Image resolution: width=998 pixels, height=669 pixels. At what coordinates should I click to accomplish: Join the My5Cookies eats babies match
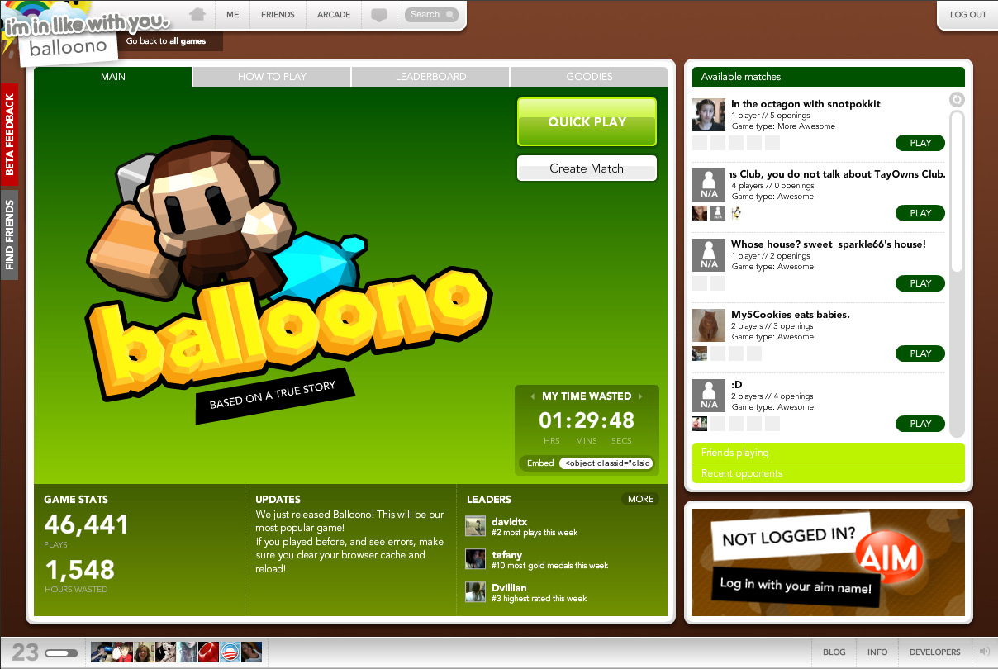point(920,353)
